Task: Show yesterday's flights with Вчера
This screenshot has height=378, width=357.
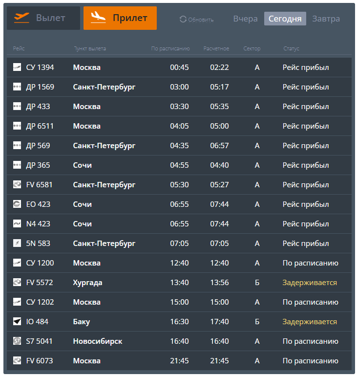Action: click(x=245, y=19)
